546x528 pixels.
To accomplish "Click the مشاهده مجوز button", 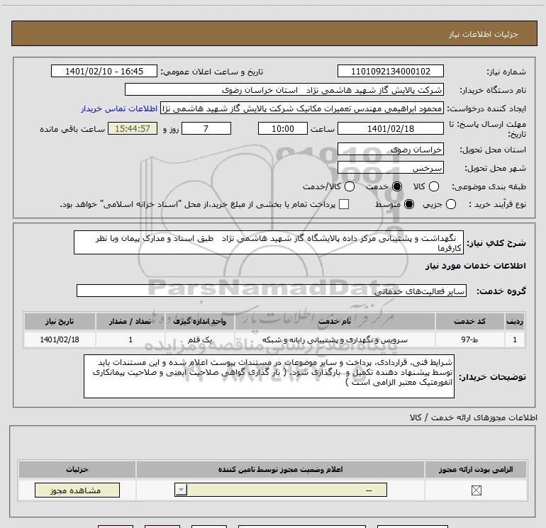I will pyautogui.click(x=77, y=490).
